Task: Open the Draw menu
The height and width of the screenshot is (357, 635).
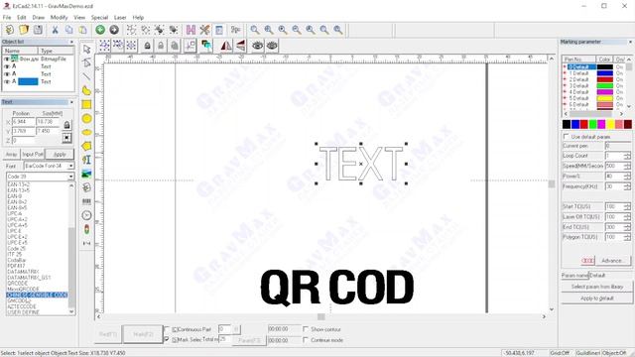Action: [39, 18]
